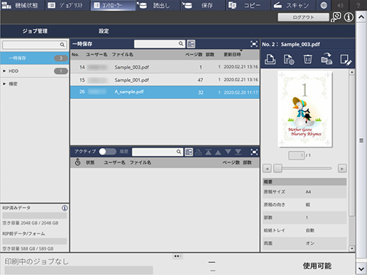Click the information icon in the top bar
Image resolution: width=367 pixels, height=275 pixels.
349,17
